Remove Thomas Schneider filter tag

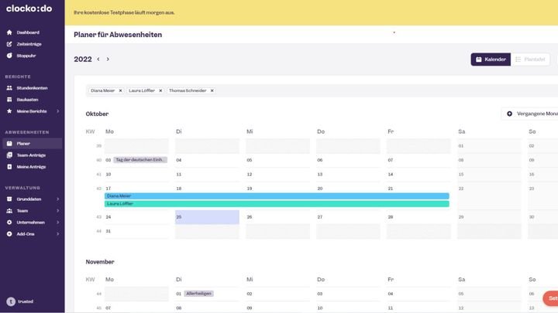(x=212, y=91)
